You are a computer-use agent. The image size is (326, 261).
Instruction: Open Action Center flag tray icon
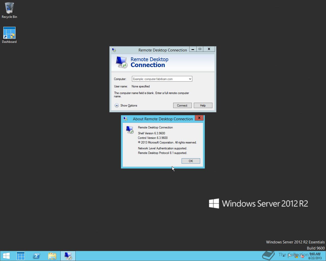(x=290, y=256)
